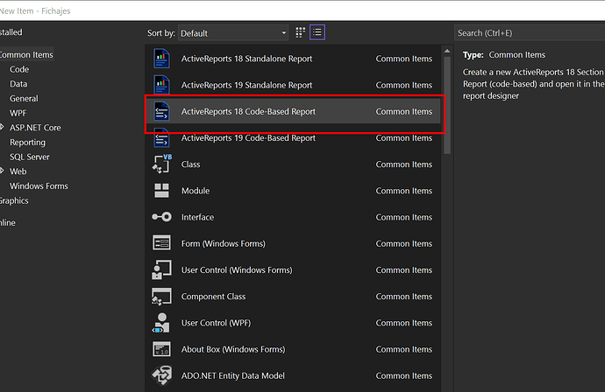605x392 pixels.
Task: Click the Search (Ctrl+E) box
Action: (530, 33)
